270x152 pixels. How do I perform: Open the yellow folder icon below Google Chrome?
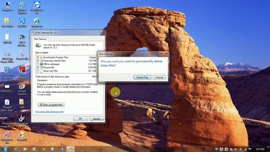point(22,103)
